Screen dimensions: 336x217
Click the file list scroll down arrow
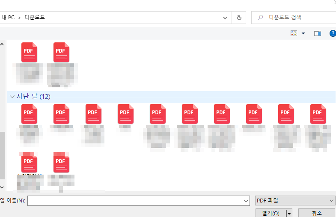tap(2, 187)
